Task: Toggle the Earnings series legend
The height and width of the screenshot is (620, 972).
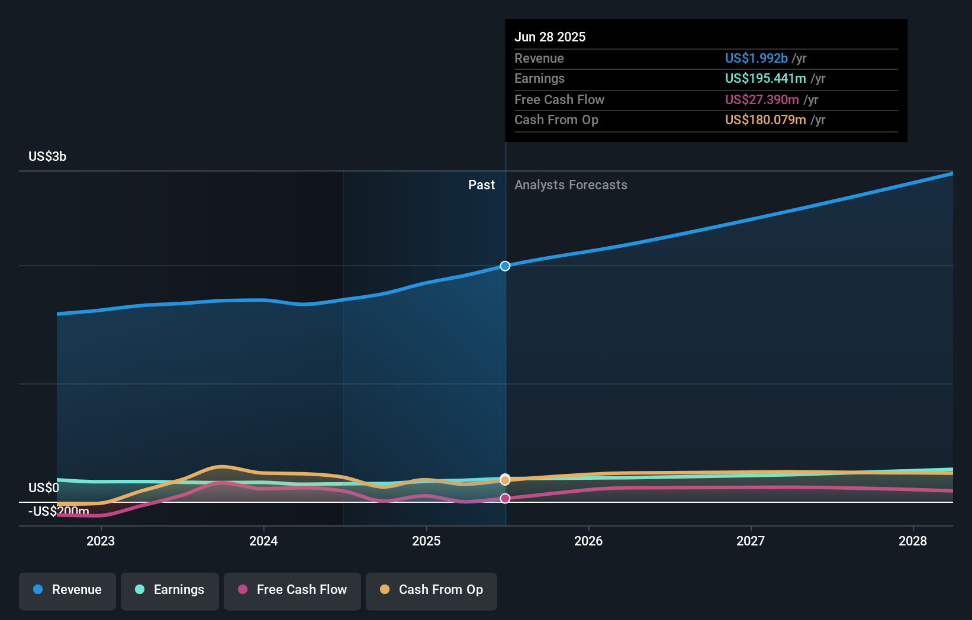Action: coord(170,591)
